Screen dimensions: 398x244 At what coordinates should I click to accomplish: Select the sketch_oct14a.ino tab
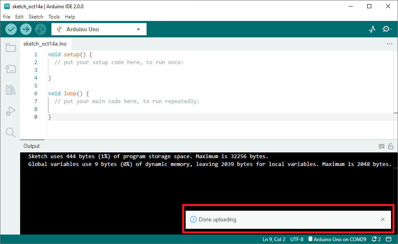point(45,44)
